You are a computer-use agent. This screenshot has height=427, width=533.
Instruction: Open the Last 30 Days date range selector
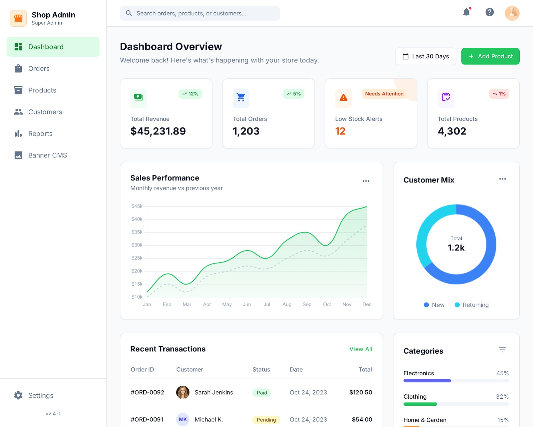coord(425,56)
